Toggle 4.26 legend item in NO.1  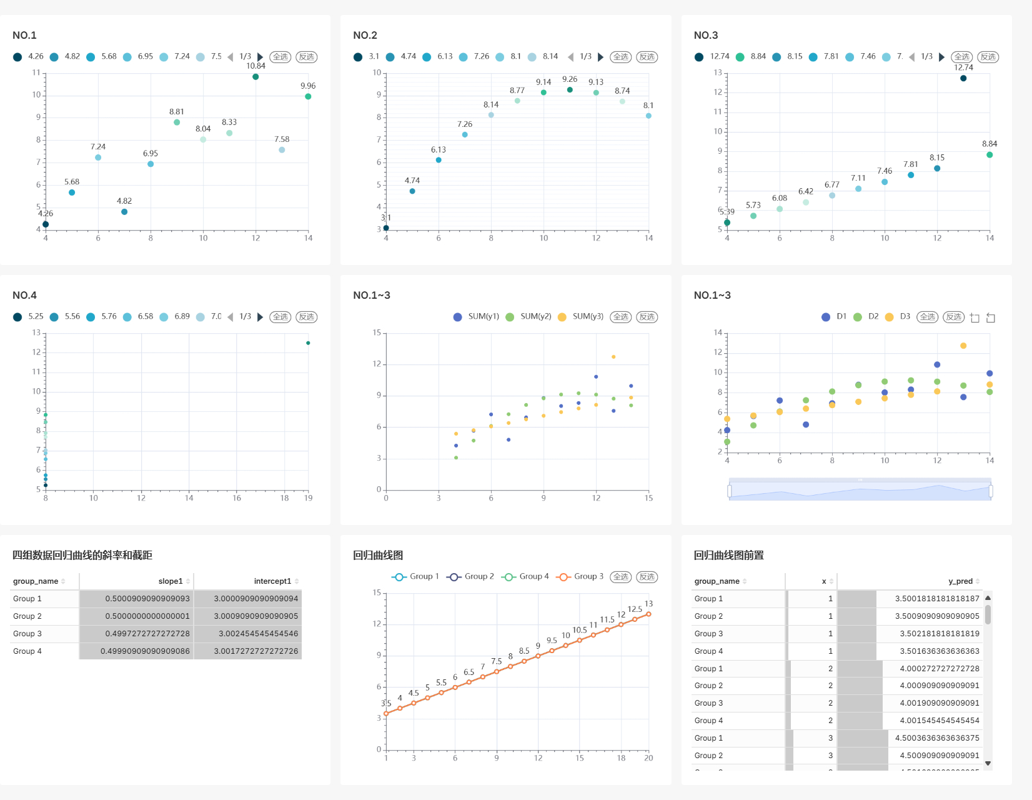[x=29, y=57]
